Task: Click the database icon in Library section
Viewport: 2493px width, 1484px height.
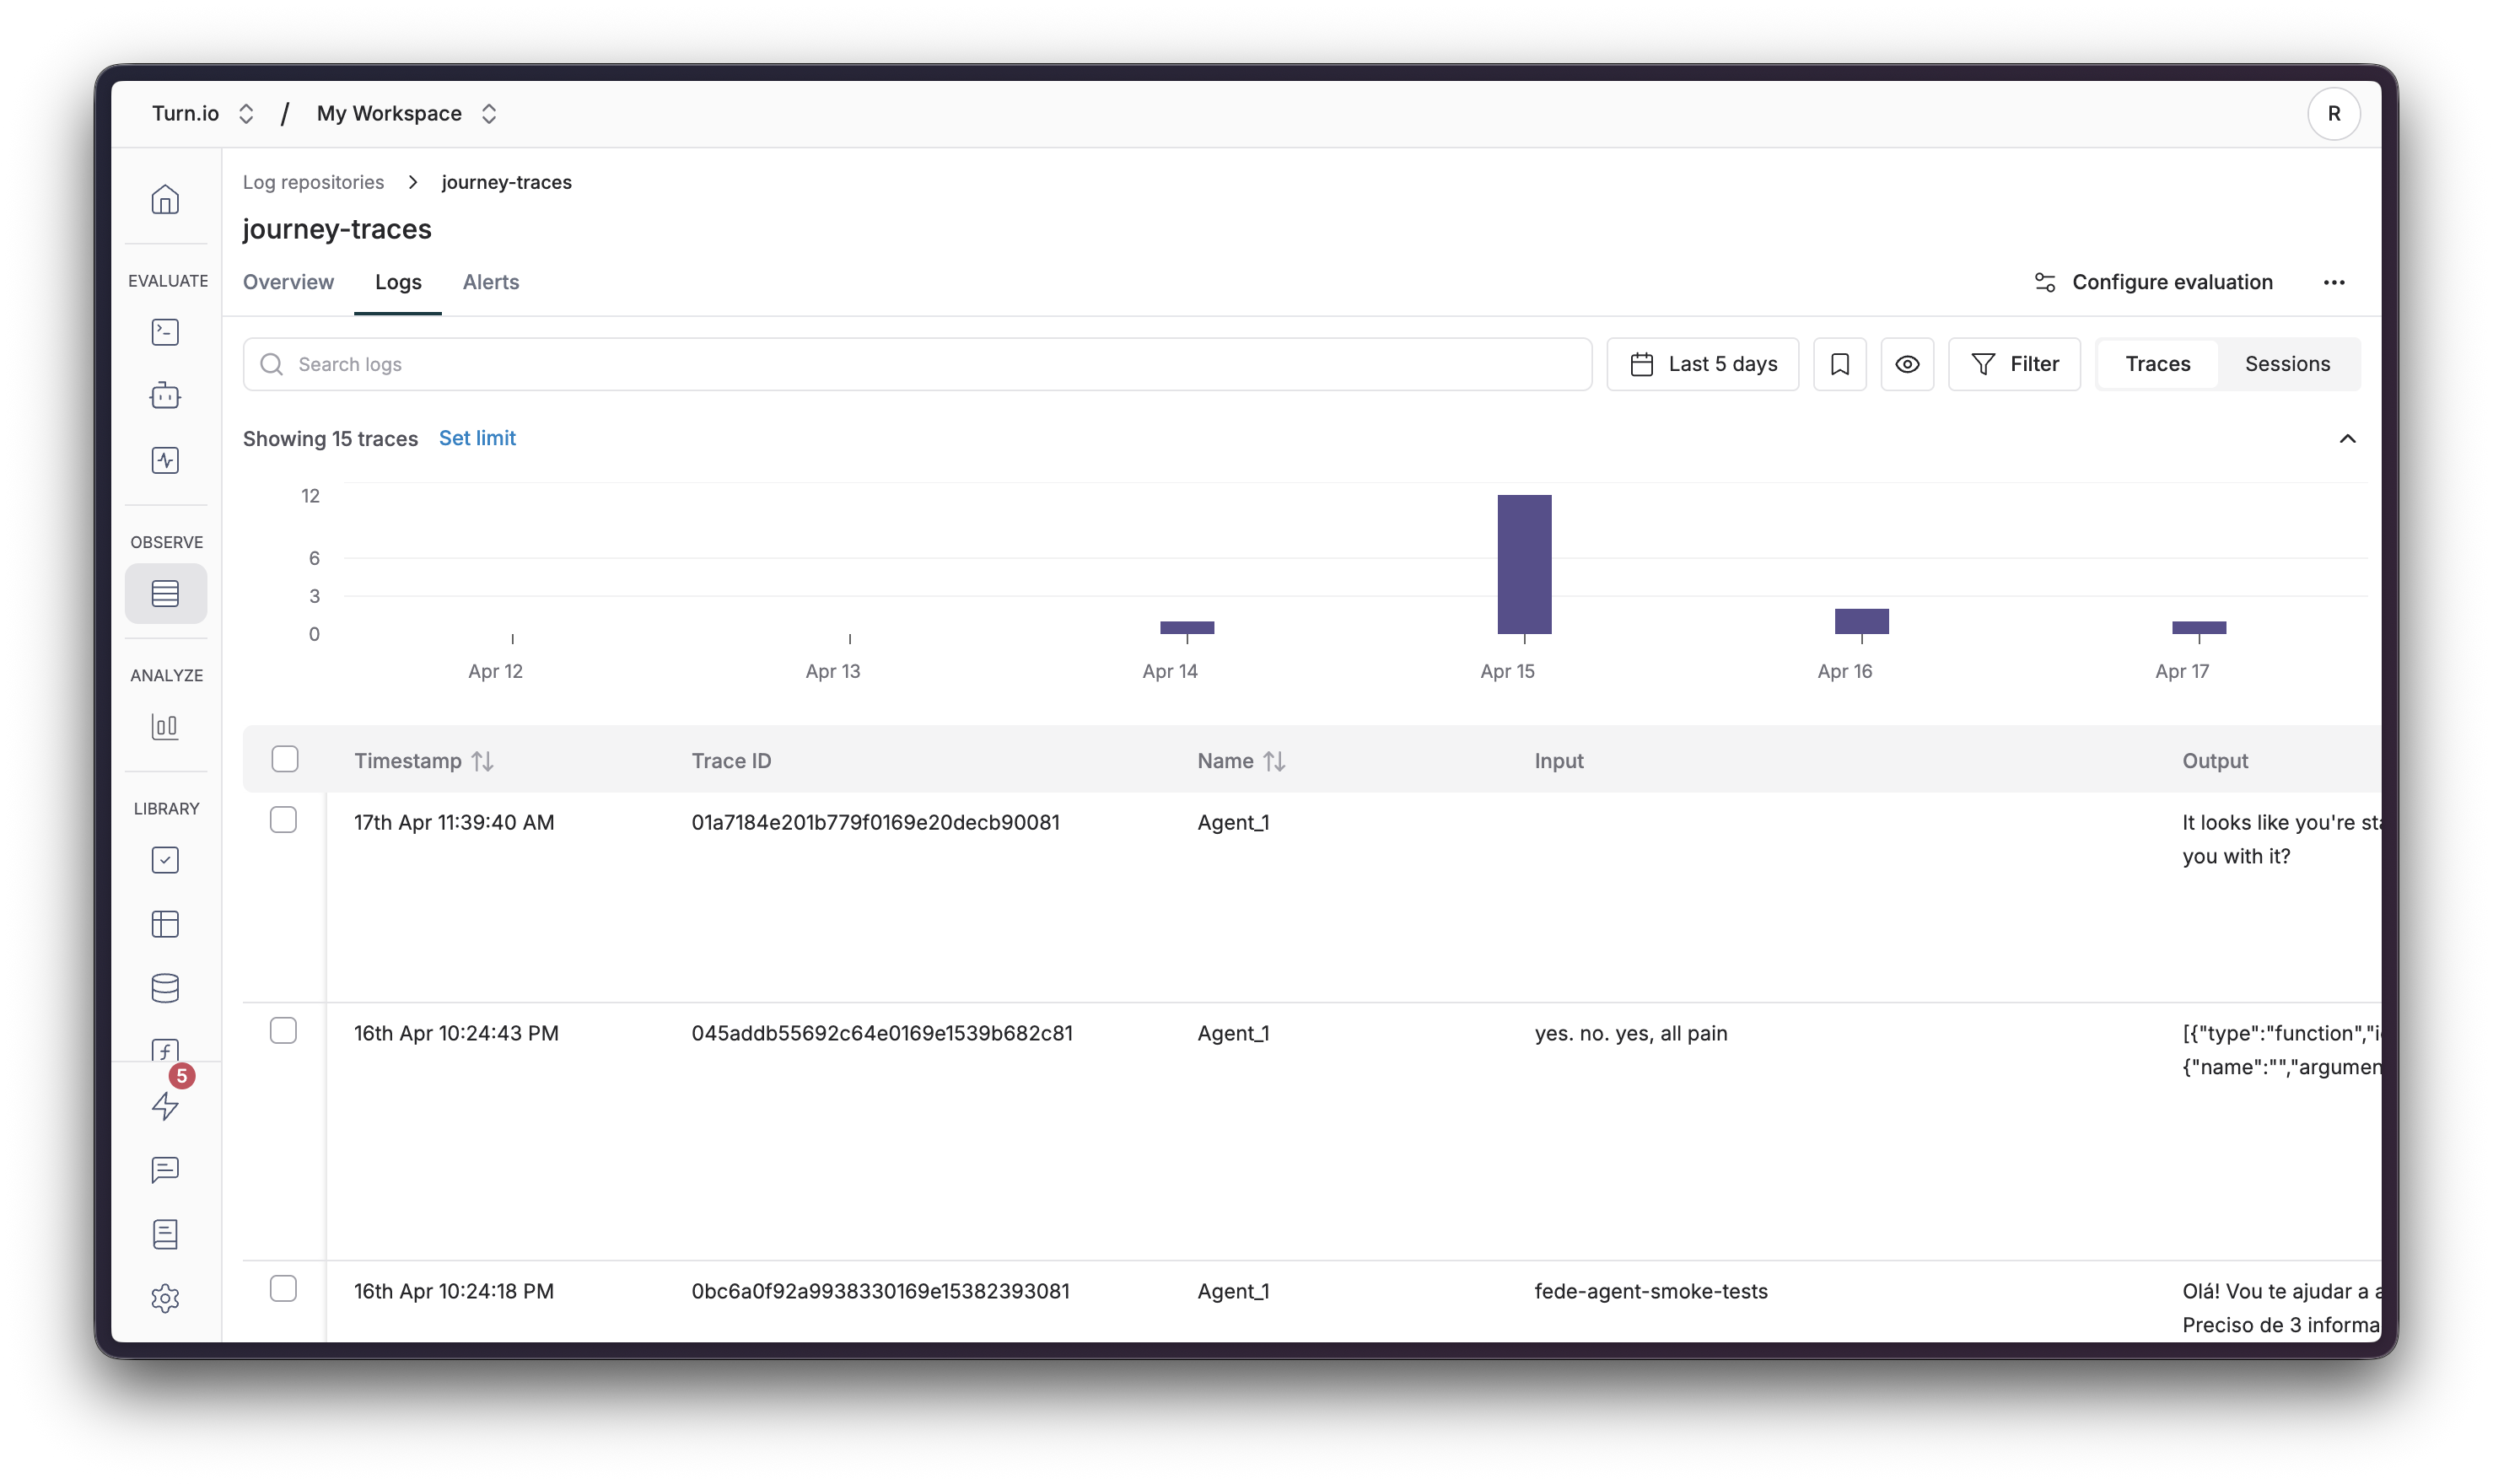Action: tap(165, 988)
